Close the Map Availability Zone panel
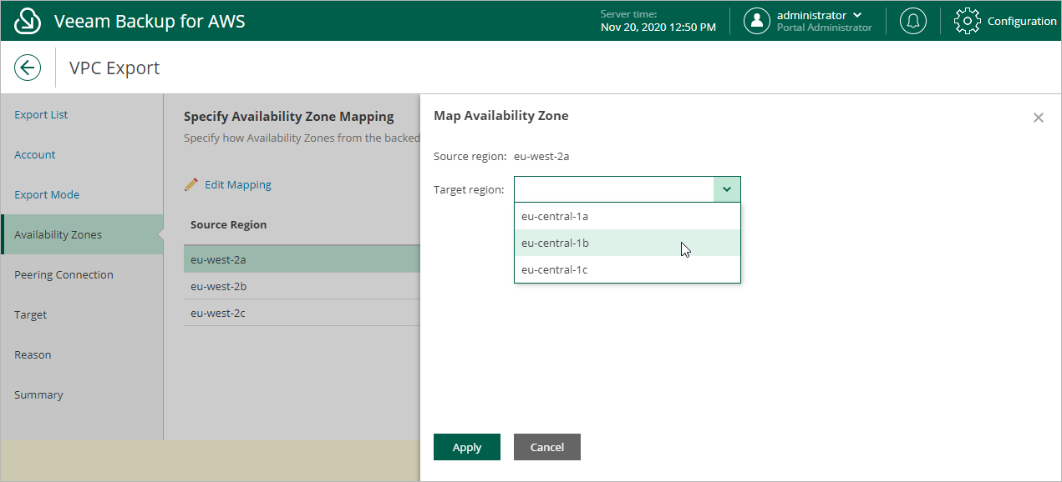 [x=1039, y=118]
